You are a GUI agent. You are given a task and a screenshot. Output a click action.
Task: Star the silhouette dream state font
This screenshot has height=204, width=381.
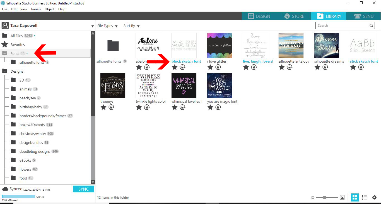click(x=317, y=67)
